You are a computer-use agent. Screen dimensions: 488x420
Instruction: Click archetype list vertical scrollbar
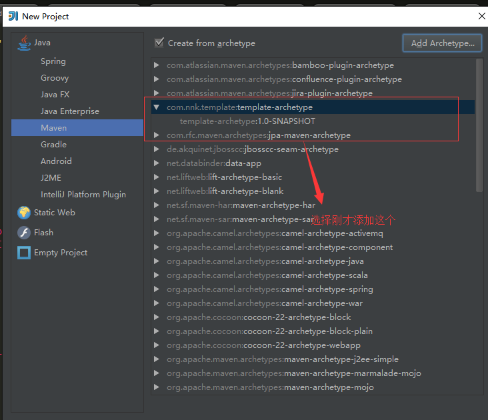(x=479, y=125)
